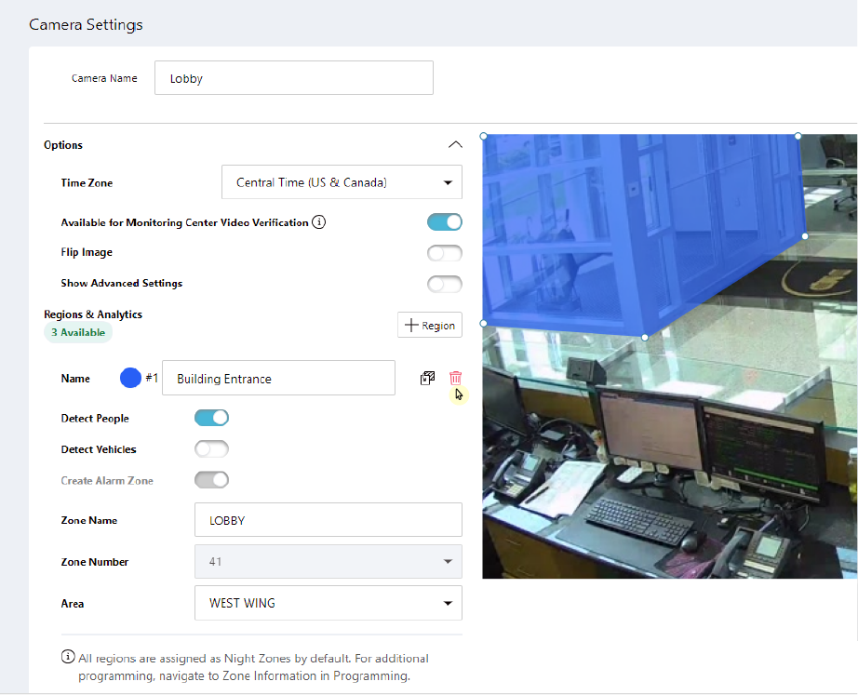Click the Camera Name field containing Lobby

click(293, 78)
